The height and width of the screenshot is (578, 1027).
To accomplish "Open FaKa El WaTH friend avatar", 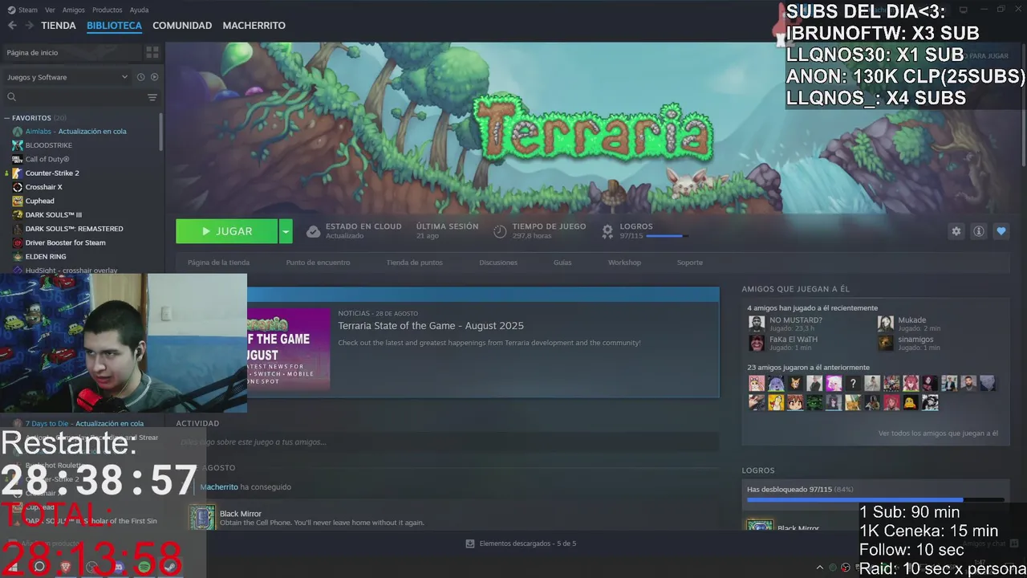I will coord(757,343).
